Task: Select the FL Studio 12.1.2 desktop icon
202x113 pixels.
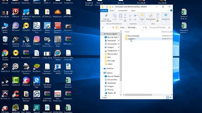Action: (x=26, y=41)
